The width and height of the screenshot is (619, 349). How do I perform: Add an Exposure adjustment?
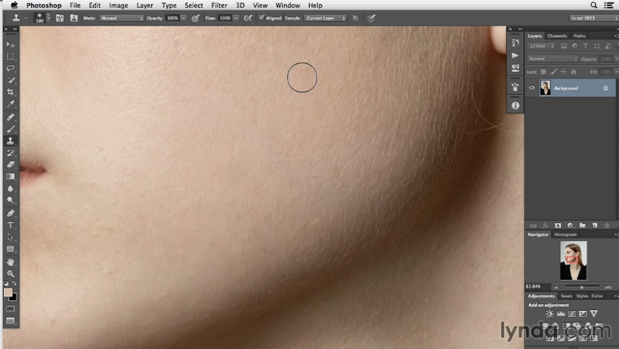[583, 314]
